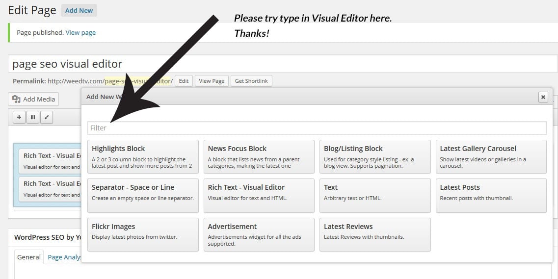This screenshot has height=279, width=558.
Task: Click the brush style toolbar icon
Action: (x=47, y=117)
